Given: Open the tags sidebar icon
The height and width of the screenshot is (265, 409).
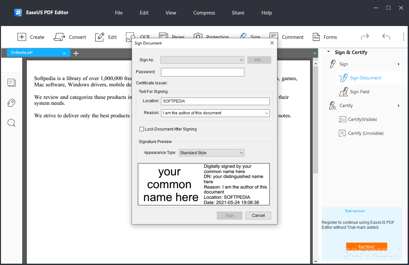Looking at the screenshot, I should coord(12,103).
